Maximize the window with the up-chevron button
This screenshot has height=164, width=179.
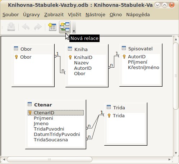(x=165, y=5)
